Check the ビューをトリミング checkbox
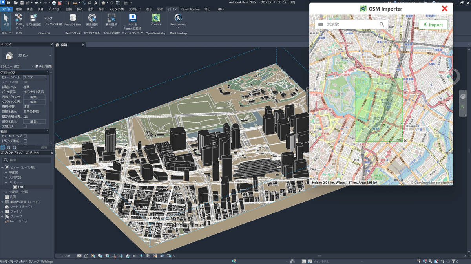The image size is (471, 264). (x=26, y=136)
